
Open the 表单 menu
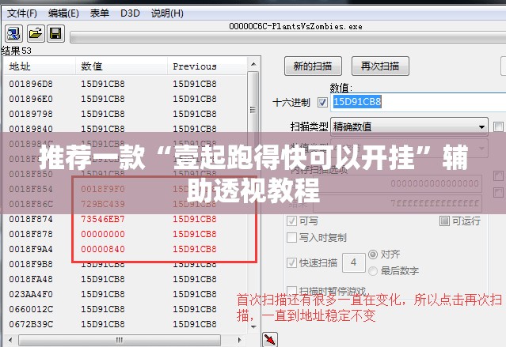coord(100,13)
